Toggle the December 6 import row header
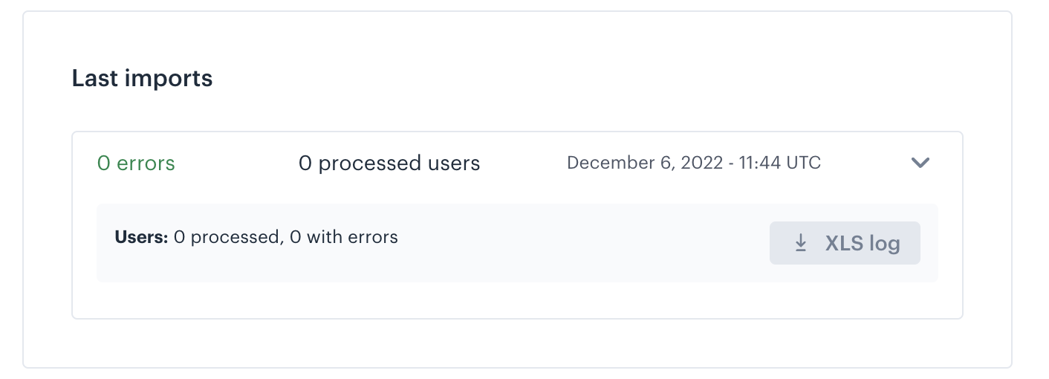The height and width of the screenshot is (379, 1049). click(x=517, y=163)
